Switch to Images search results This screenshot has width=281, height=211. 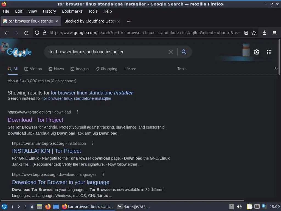point(80,69)
